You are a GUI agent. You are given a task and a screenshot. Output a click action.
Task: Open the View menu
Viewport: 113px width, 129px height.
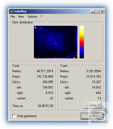21,17
